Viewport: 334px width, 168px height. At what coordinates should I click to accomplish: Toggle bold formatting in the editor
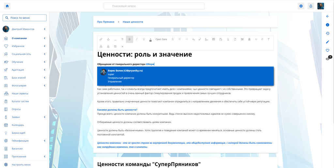pos(129,39)
